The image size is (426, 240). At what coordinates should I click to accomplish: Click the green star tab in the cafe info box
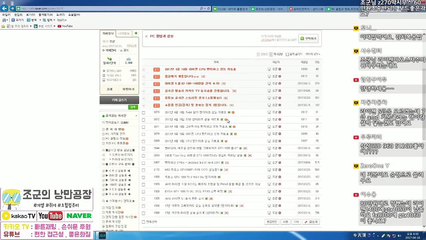(136, 33)
